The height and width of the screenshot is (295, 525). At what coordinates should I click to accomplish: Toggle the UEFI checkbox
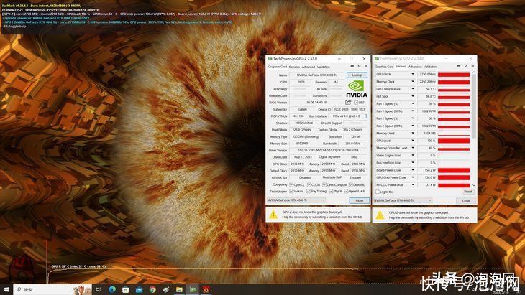coord(356,102)
